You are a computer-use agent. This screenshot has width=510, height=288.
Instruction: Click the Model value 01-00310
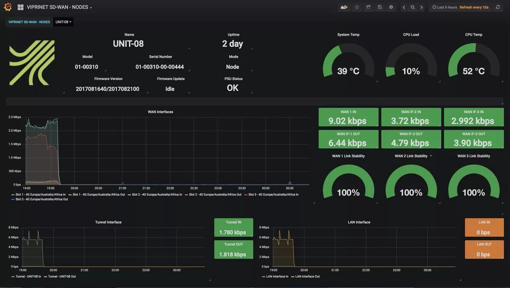click(86, 67)
